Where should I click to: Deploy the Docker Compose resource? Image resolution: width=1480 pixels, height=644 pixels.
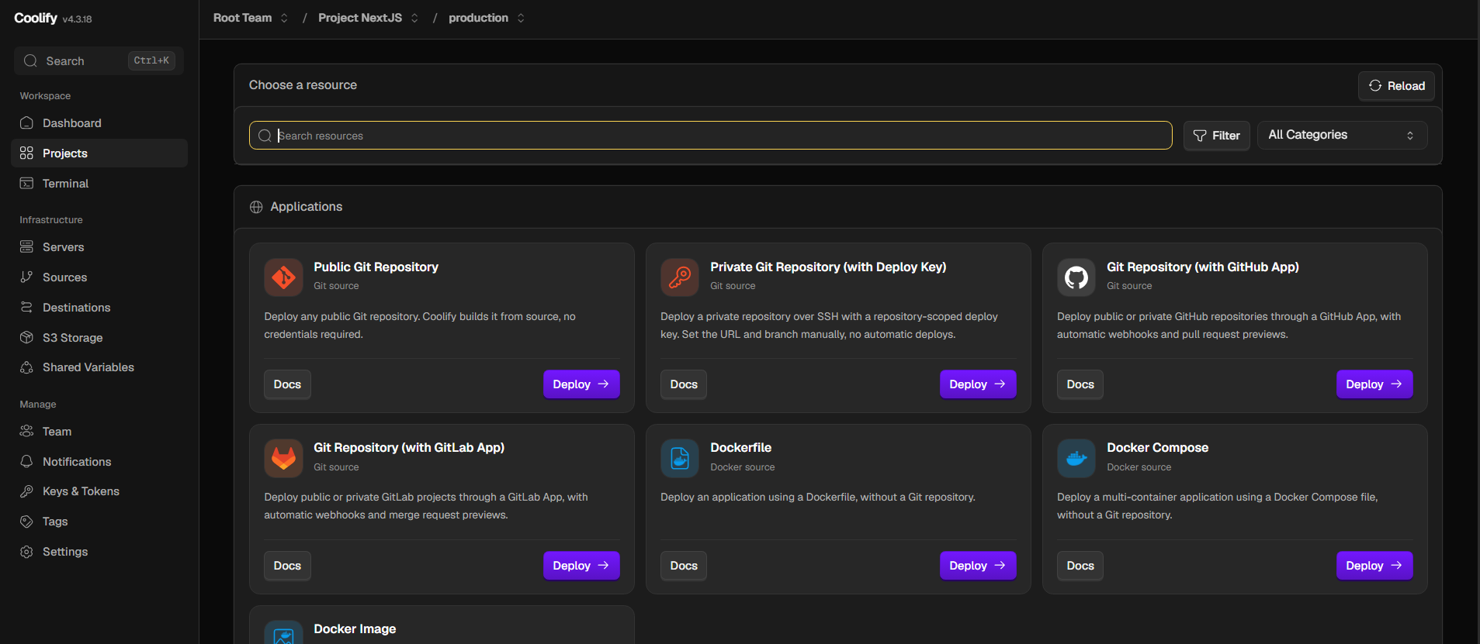pos(1374,566)
